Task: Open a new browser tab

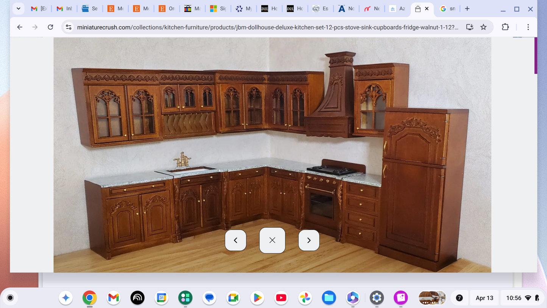Action: click(x=467, y=9)
